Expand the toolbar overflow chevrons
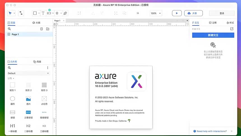The height and width of the screenshot is (136, 241). (x=138, y=13)
